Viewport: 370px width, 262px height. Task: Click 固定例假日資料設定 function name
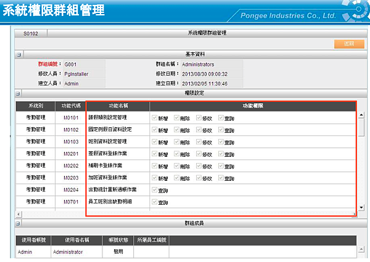click(x=110, y=129)
